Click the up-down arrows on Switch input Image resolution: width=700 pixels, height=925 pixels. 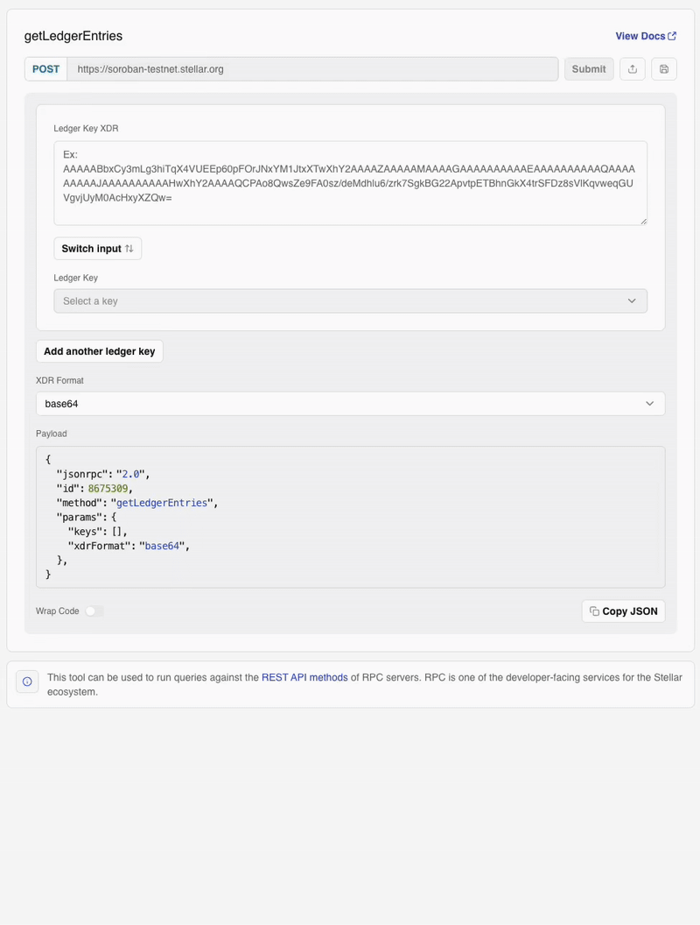pyautogui.click(x=128, y=248)
